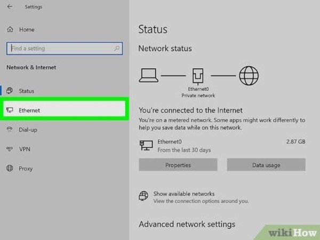The image size is (320, 240).
Task: Open the Ethernet settings page
Action: tap(29, 110)
